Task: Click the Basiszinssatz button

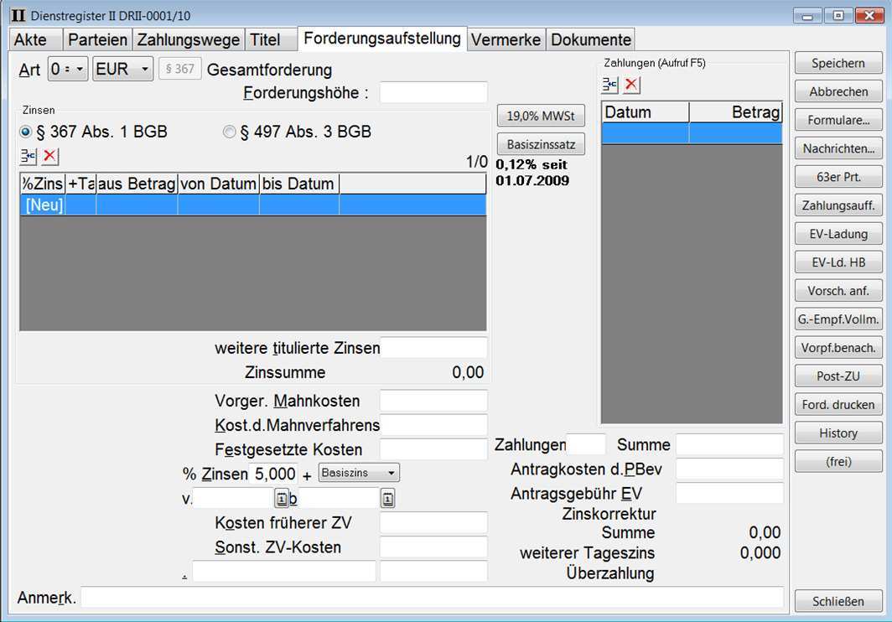Action: point(540,144)
